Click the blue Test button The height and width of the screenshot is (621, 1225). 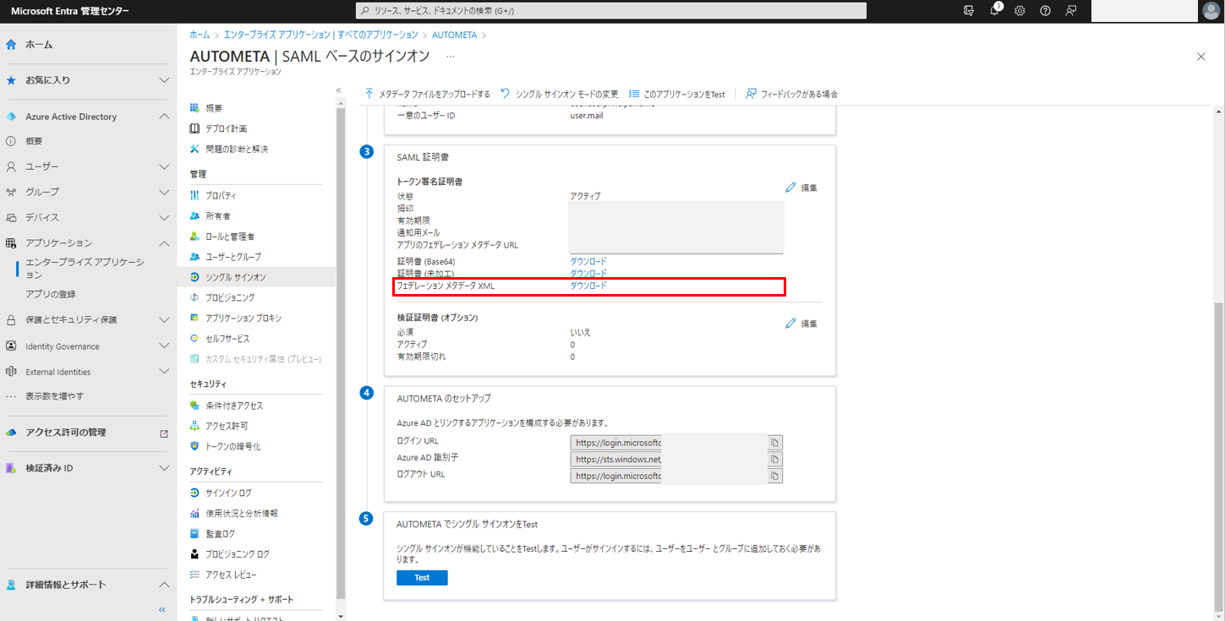(x=422, y=578)
